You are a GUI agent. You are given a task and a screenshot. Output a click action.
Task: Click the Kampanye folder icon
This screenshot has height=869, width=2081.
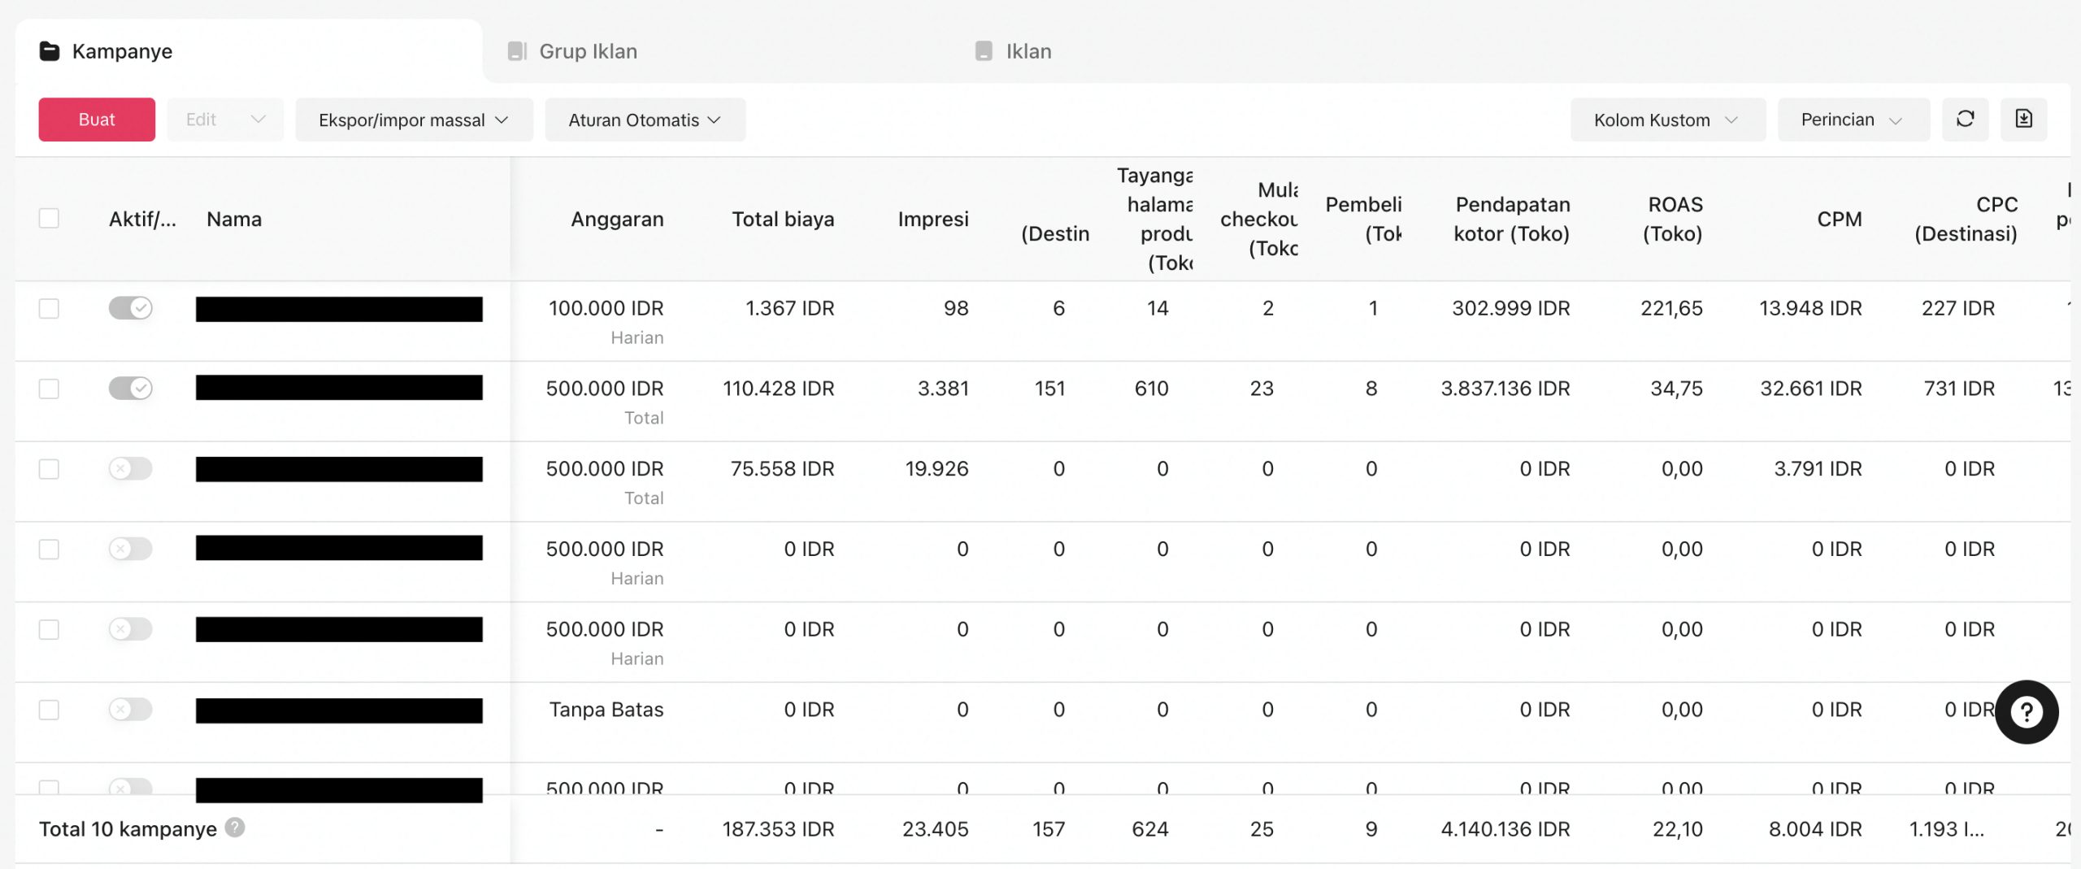coord(50,51)
